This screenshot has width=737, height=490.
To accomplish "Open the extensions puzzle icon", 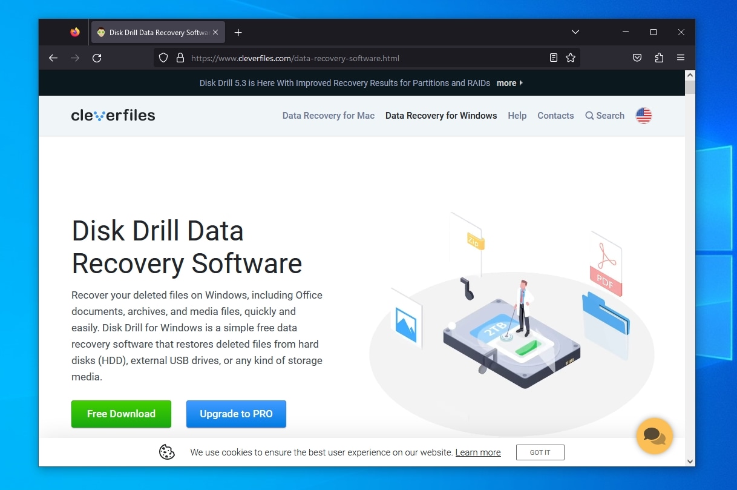I will point(659,58).
